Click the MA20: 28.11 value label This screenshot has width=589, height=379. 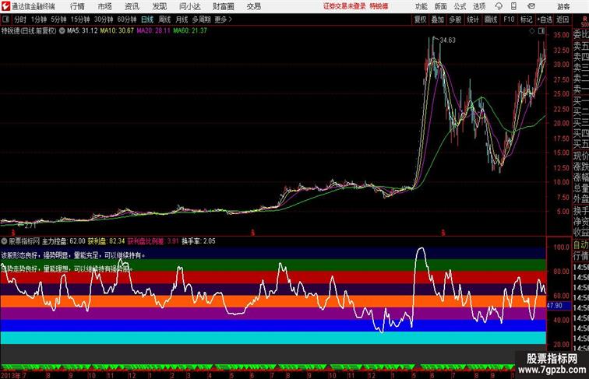[x=153, y=31]
